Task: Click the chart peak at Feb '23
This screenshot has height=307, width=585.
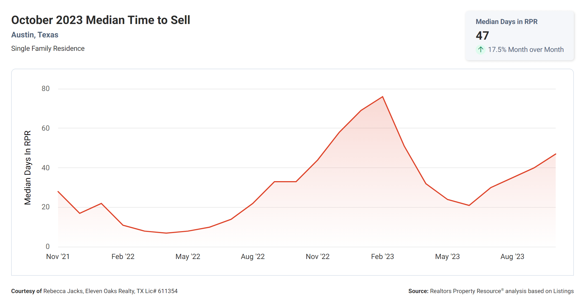Action: pos(382,97)
